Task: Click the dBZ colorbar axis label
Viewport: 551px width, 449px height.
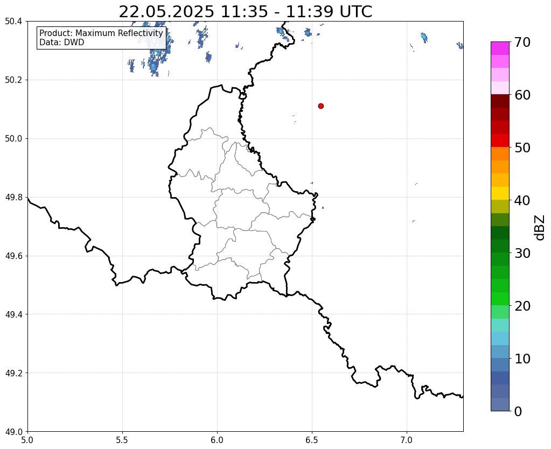Action: pyautogui.click(x=540, y=228)
